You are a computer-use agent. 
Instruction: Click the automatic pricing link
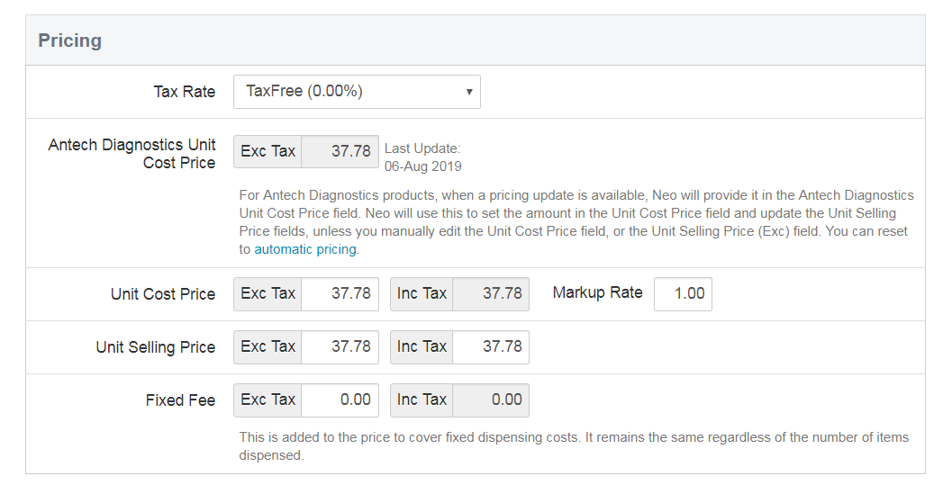[x=305, y=249]
